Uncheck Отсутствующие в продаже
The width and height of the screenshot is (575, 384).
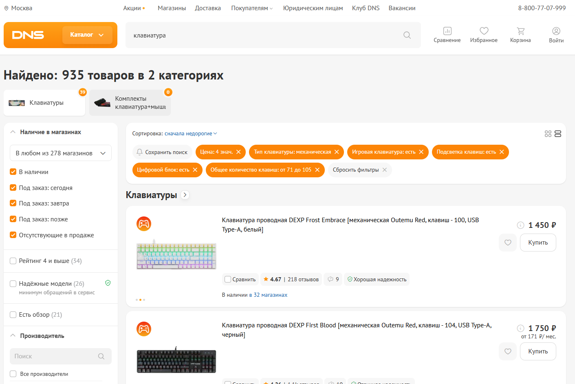point(13,235)
